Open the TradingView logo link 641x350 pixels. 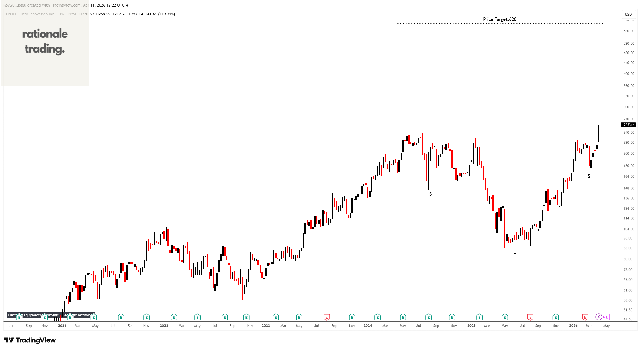click(x=30, y=340)
